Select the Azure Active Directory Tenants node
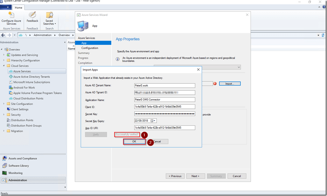The height and width of the screenshot is (196, 327). pyautogui.click(x=31, y=77)
